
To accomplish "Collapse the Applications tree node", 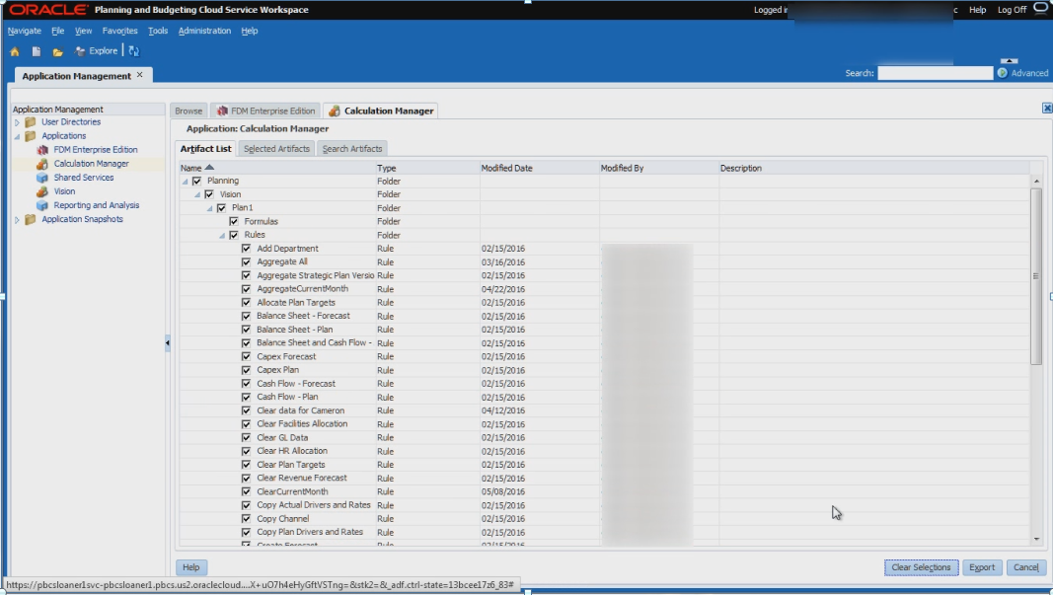I will click(17, 136).
